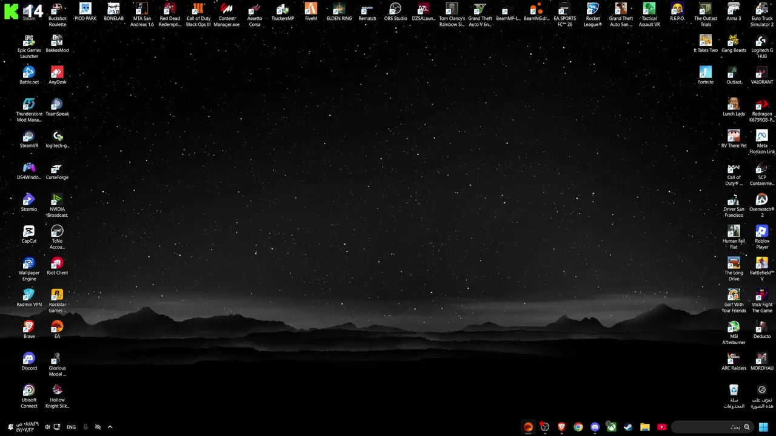Launch PICO PARK from the desktop
Screen dimensions: 776x436
point(85,12)
